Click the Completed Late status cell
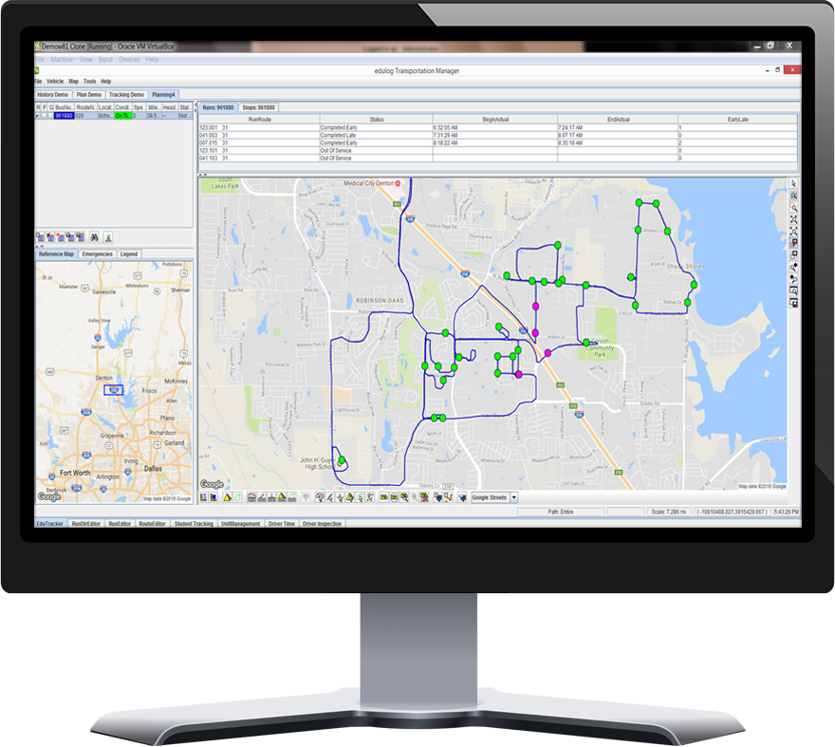835x747 pixels. pos(376,136)
